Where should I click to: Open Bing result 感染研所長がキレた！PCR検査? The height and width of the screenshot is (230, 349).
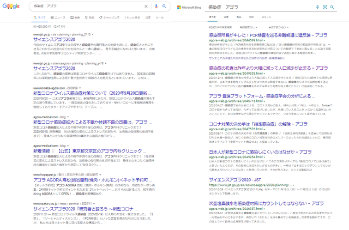(x=268, y=35)
